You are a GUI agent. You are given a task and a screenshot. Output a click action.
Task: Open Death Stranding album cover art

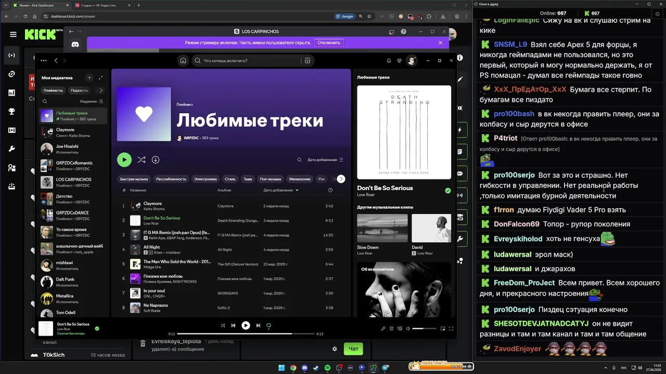[404, 132]
